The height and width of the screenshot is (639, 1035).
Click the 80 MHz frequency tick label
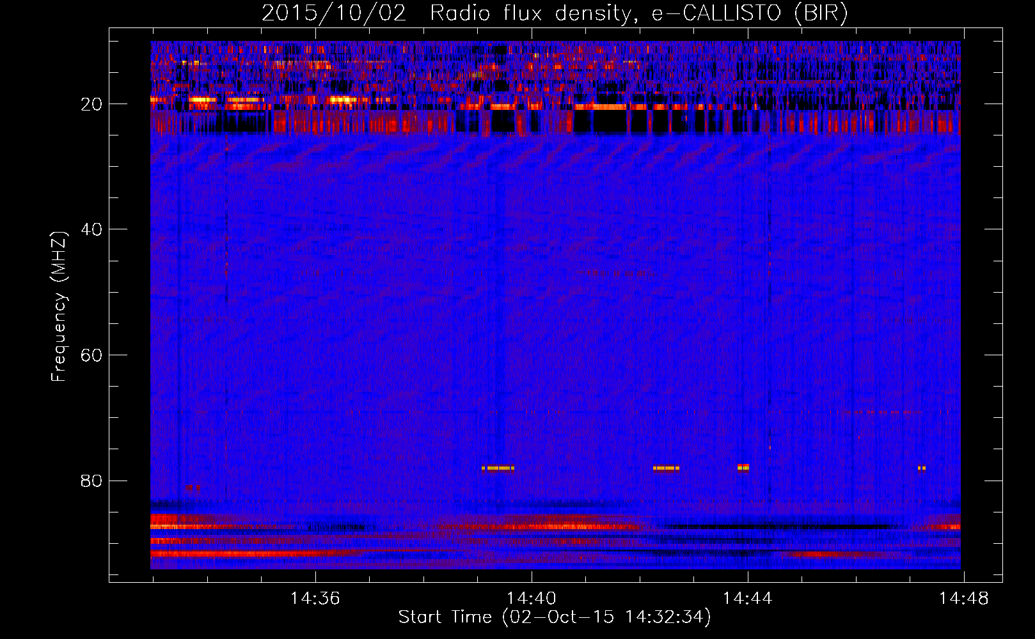[91, 481]
